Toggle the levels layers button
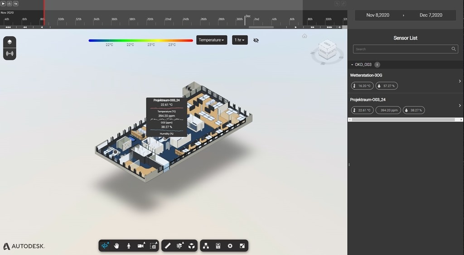 click(x=10, y=42)
